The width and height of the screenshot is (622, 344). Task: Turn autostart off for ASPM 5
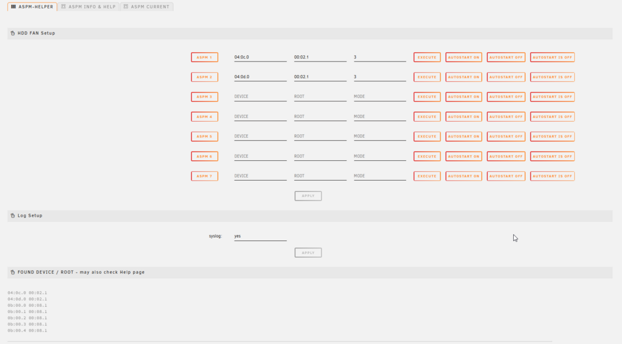pos(506,137)
